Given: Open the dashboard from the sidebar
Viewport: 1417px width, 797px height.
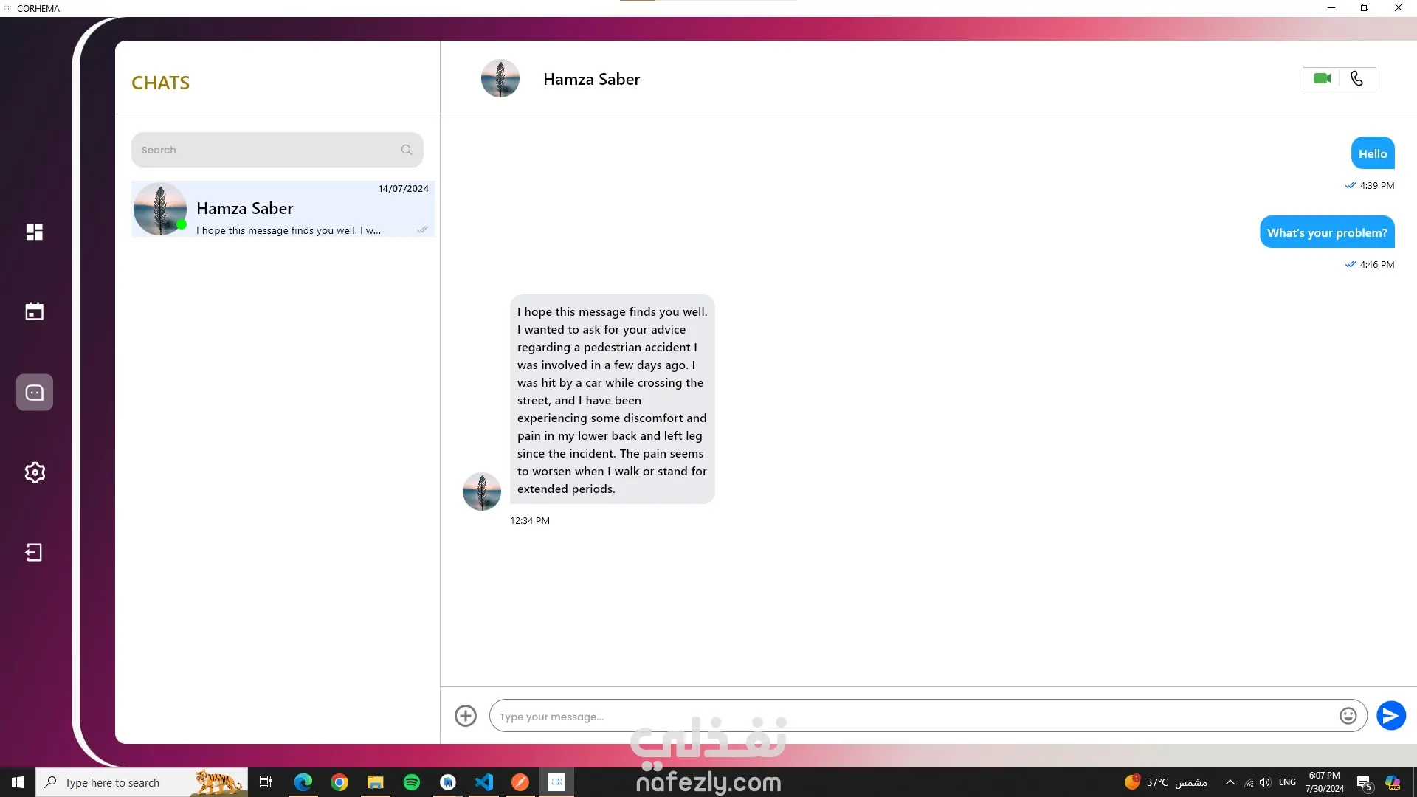Looking at the screenshot, I should (x=35, y=232).
